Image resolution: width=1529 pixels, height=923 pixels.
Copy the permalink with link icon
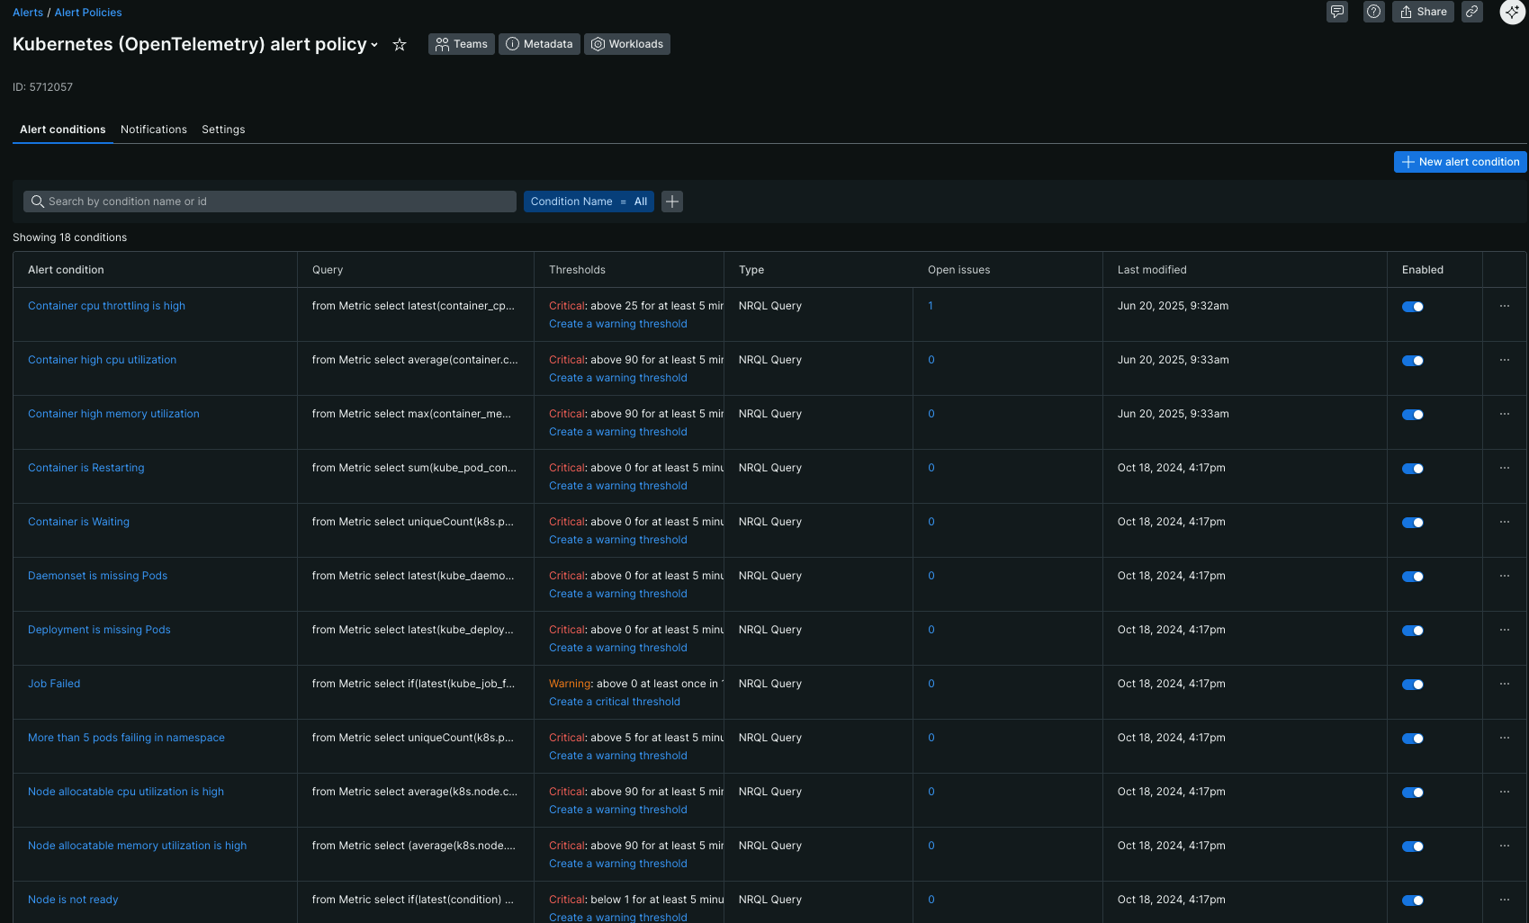click(x=1472, y=12)
